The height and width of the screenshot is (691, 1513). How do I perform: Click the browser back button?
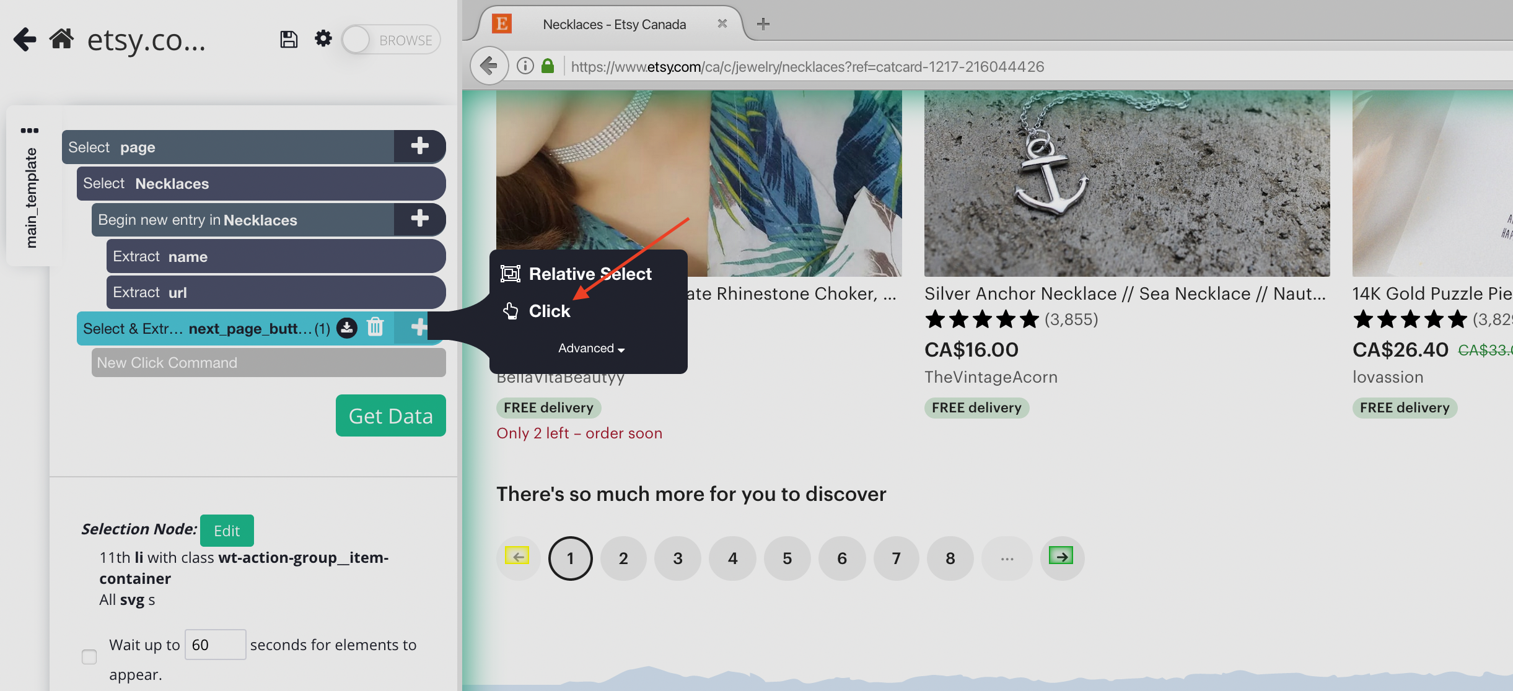click(489, 66)
